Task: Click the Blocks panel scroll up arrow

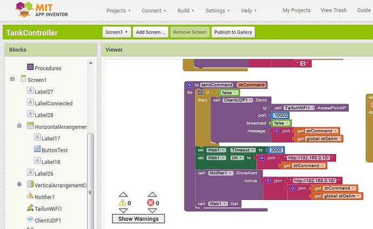Action: coord(91,63)
